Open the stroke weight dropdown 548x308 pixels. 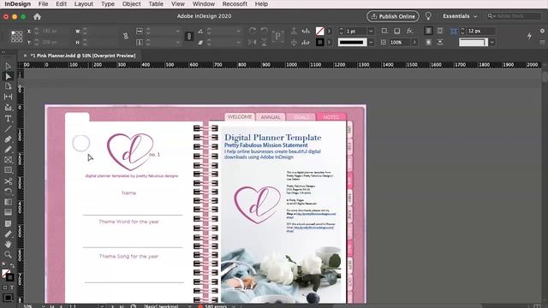[x=371, y=31]
